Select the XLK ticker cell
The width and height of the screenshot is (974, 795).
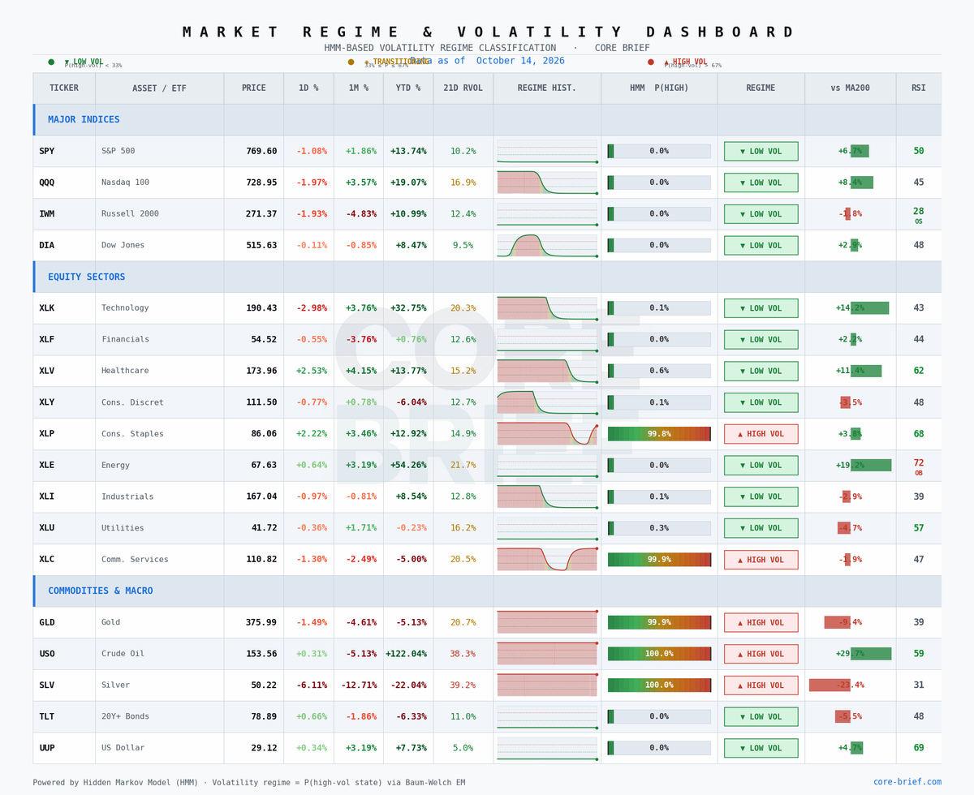tap(64, 308)
